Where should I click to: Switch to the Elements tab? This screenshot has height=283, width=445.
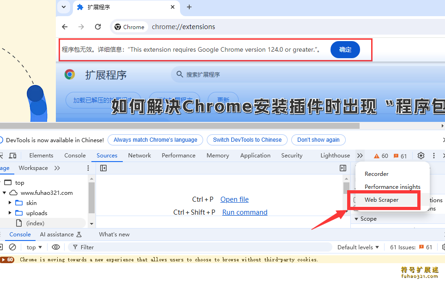pyautogui.click(x=41, y=156)
